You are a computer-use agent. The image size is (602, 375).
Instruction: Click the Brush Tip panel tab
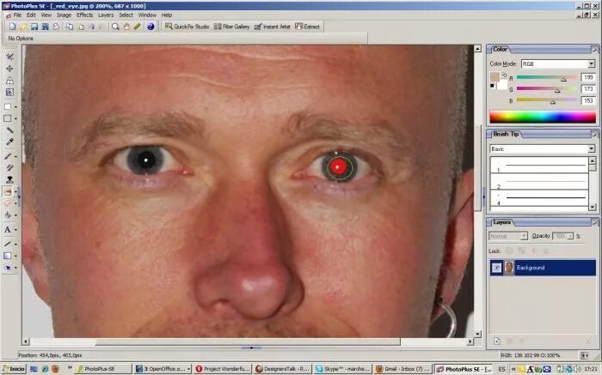point(506,134)
